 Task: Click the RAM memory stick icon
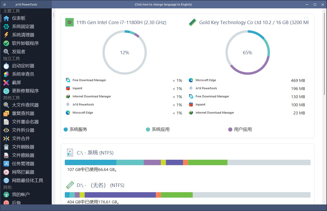(192, 23)
